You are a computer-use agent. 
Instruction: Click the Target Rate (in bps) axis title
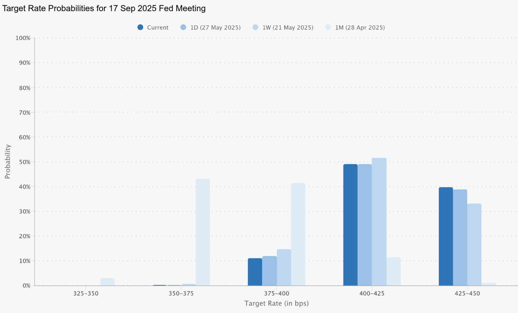pyautogui.click(x=276, y=303)
